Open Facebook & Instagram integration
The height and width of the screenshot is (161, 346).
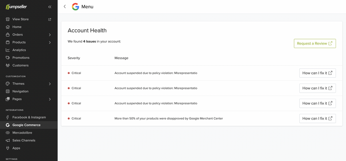click(x=29, y=117)
